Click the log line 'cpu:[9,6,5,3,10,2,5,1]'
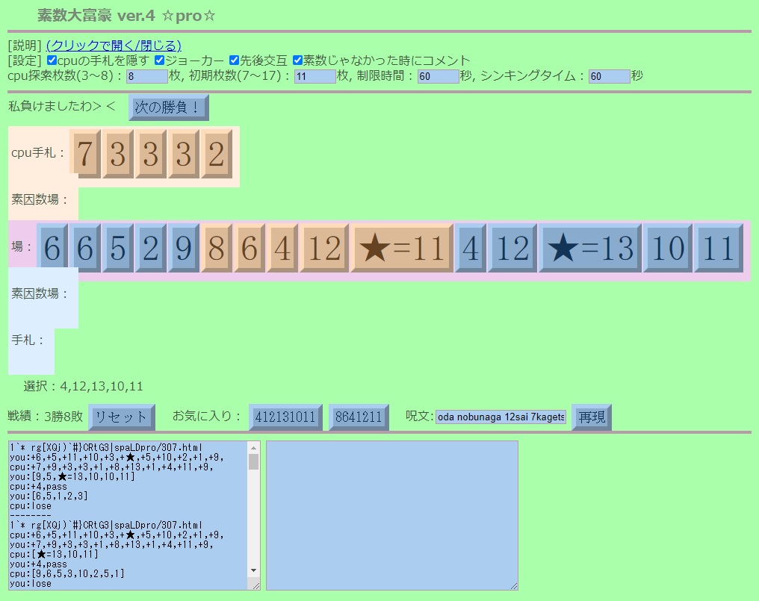The width and height of the screenshot is (759, 601). [x=67, y=574]
